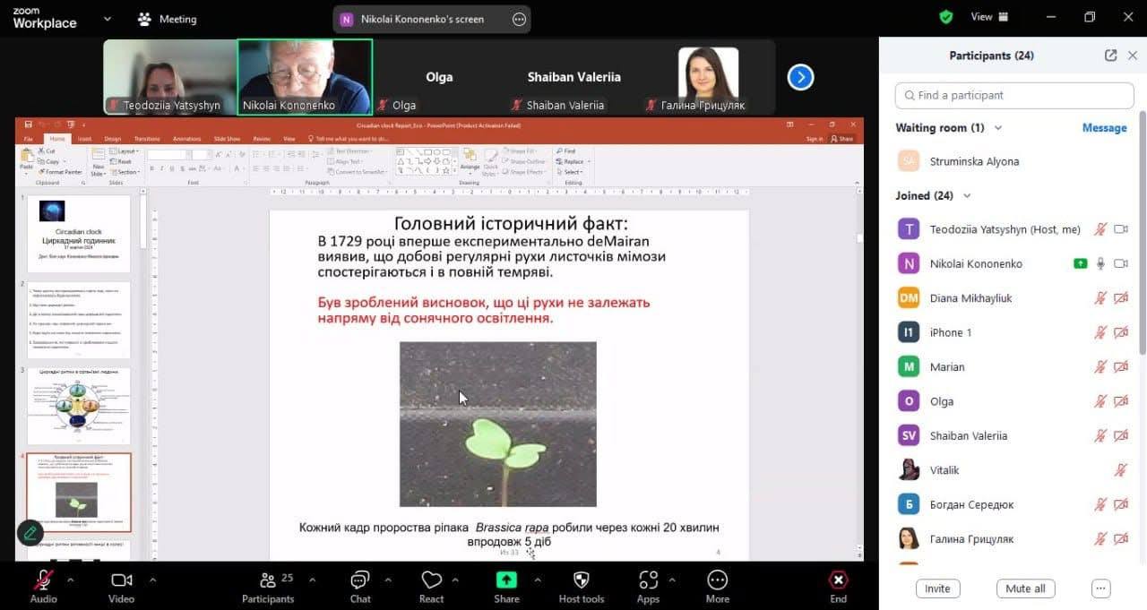Click the Find a participant search field
The image size is (1147, 610).
point(1014,95)
